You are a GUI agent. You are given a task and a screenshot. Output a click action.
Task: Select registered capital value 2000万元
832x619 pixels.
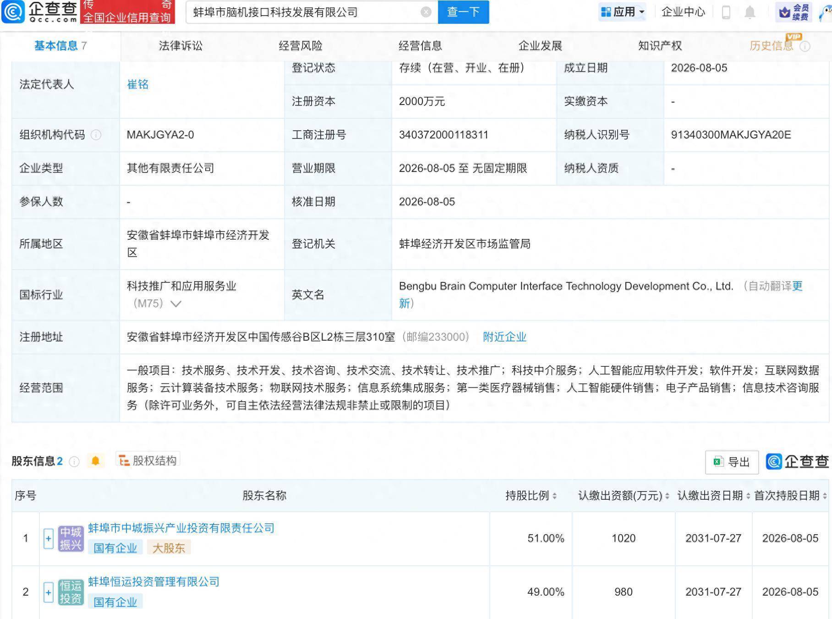point(422,101)
